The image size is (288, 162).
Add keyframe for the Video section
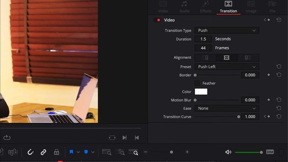point(269,20)
